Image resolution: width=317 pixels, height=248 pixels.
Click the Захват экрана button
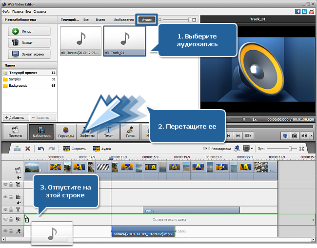pyautogui.click(x=29, y=54)
